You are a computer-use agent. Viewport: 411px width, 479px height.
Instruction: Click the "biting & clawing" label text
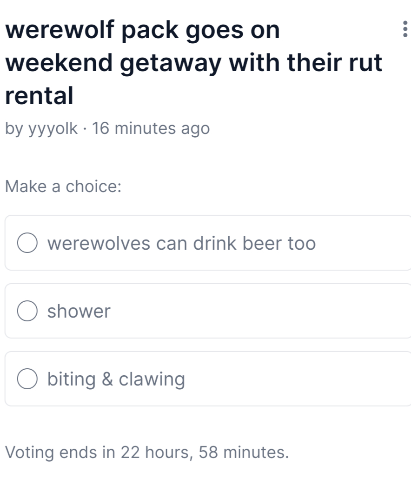pos(116,379)
